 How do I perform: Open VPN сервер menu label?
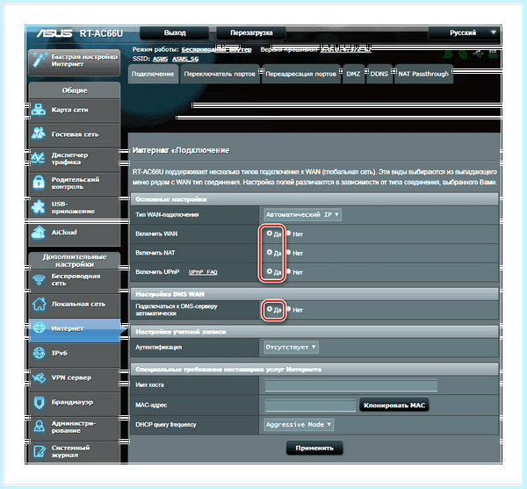pos(71,378)
